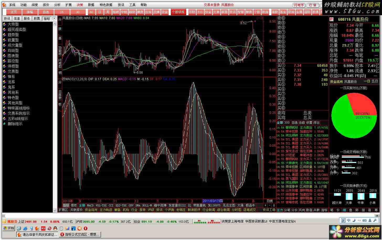The image size is (382, 240).
Task: Switch to the 股票 sidebar tab
Action: 37,19
